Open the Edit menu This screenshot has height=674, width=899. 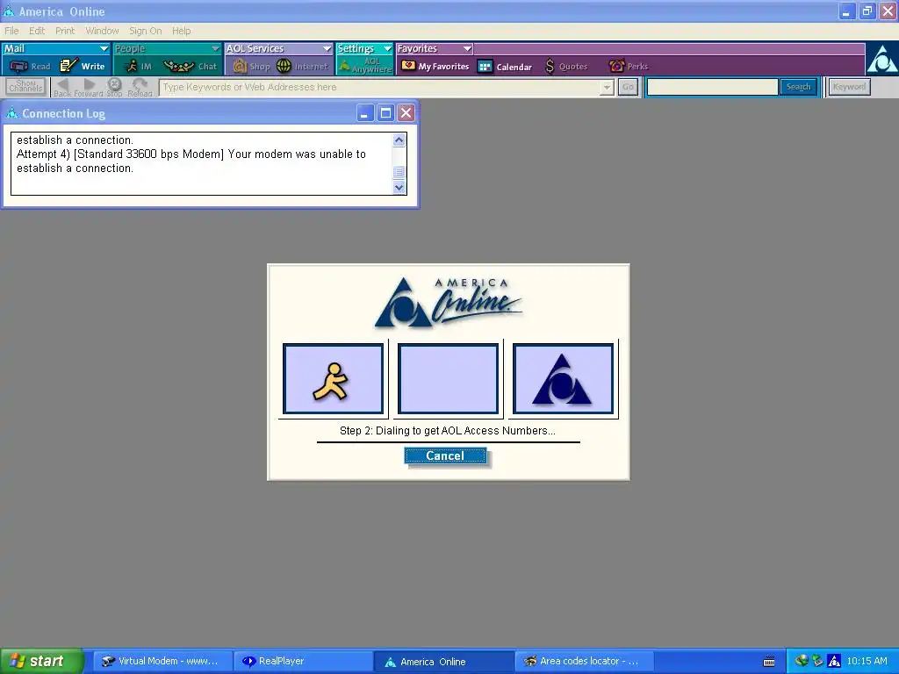37,31
